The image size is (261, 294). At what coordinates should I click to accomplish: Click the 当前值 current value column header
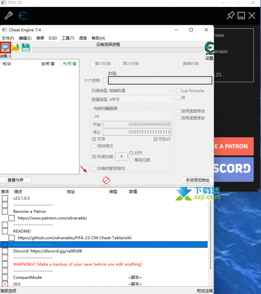(x=48, y=64)
